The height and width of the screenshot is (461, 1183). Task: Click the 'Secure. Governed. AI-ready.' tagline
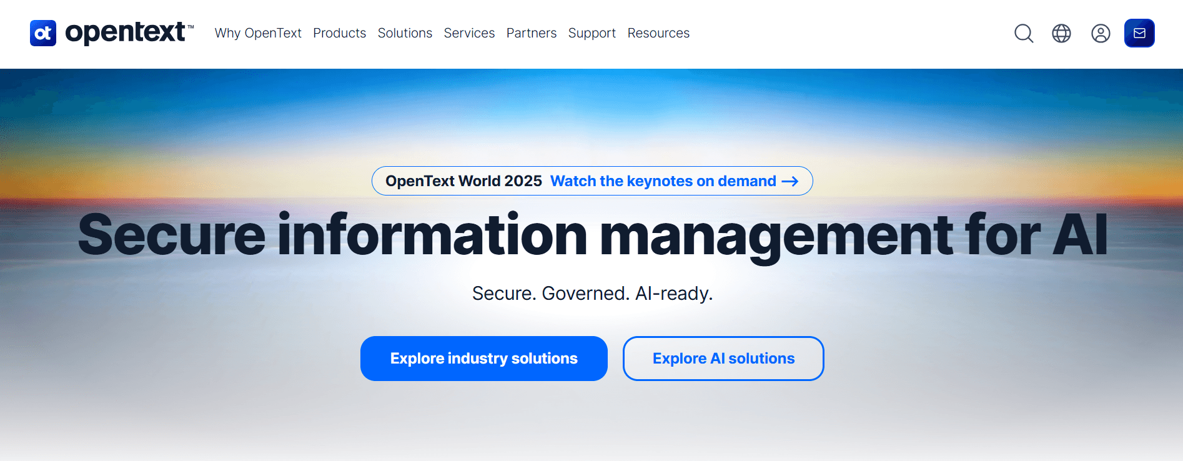point(592,294)
